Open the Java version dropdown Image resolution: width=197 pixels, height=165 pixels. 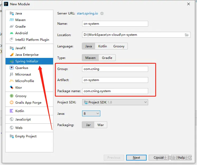[x=91, y=113]
